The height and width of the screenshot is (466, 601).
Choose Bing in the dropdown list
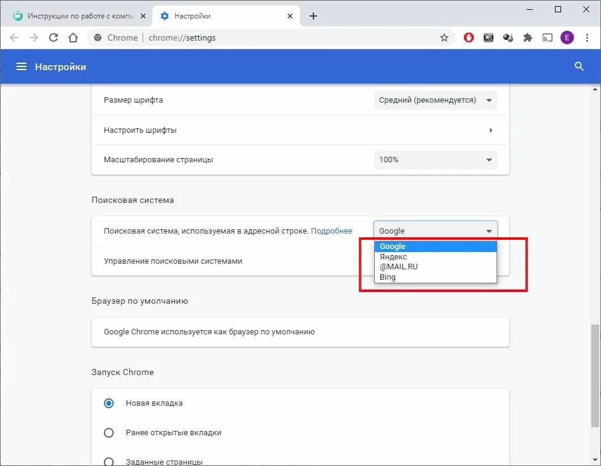click(x=436, y=277)
